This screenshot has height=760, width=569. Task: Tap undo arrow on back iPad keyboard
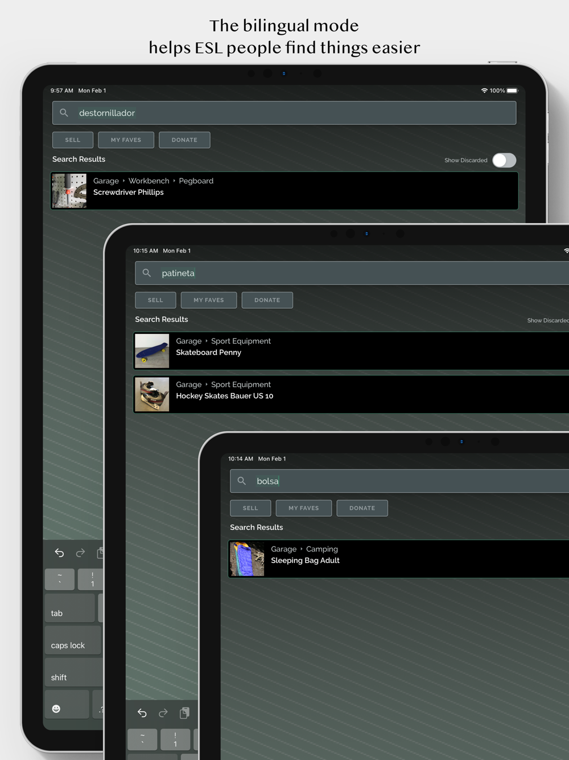(59, 553)
